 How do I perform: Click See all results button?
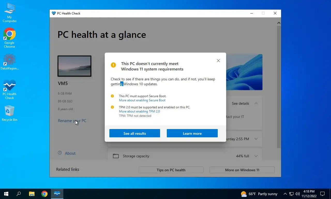click(x=135, y=133)
